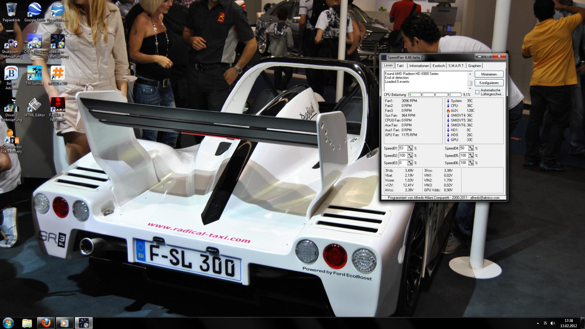Click the Show Desktop strip beside the clock
585x329 pixels.
[583, 323]
